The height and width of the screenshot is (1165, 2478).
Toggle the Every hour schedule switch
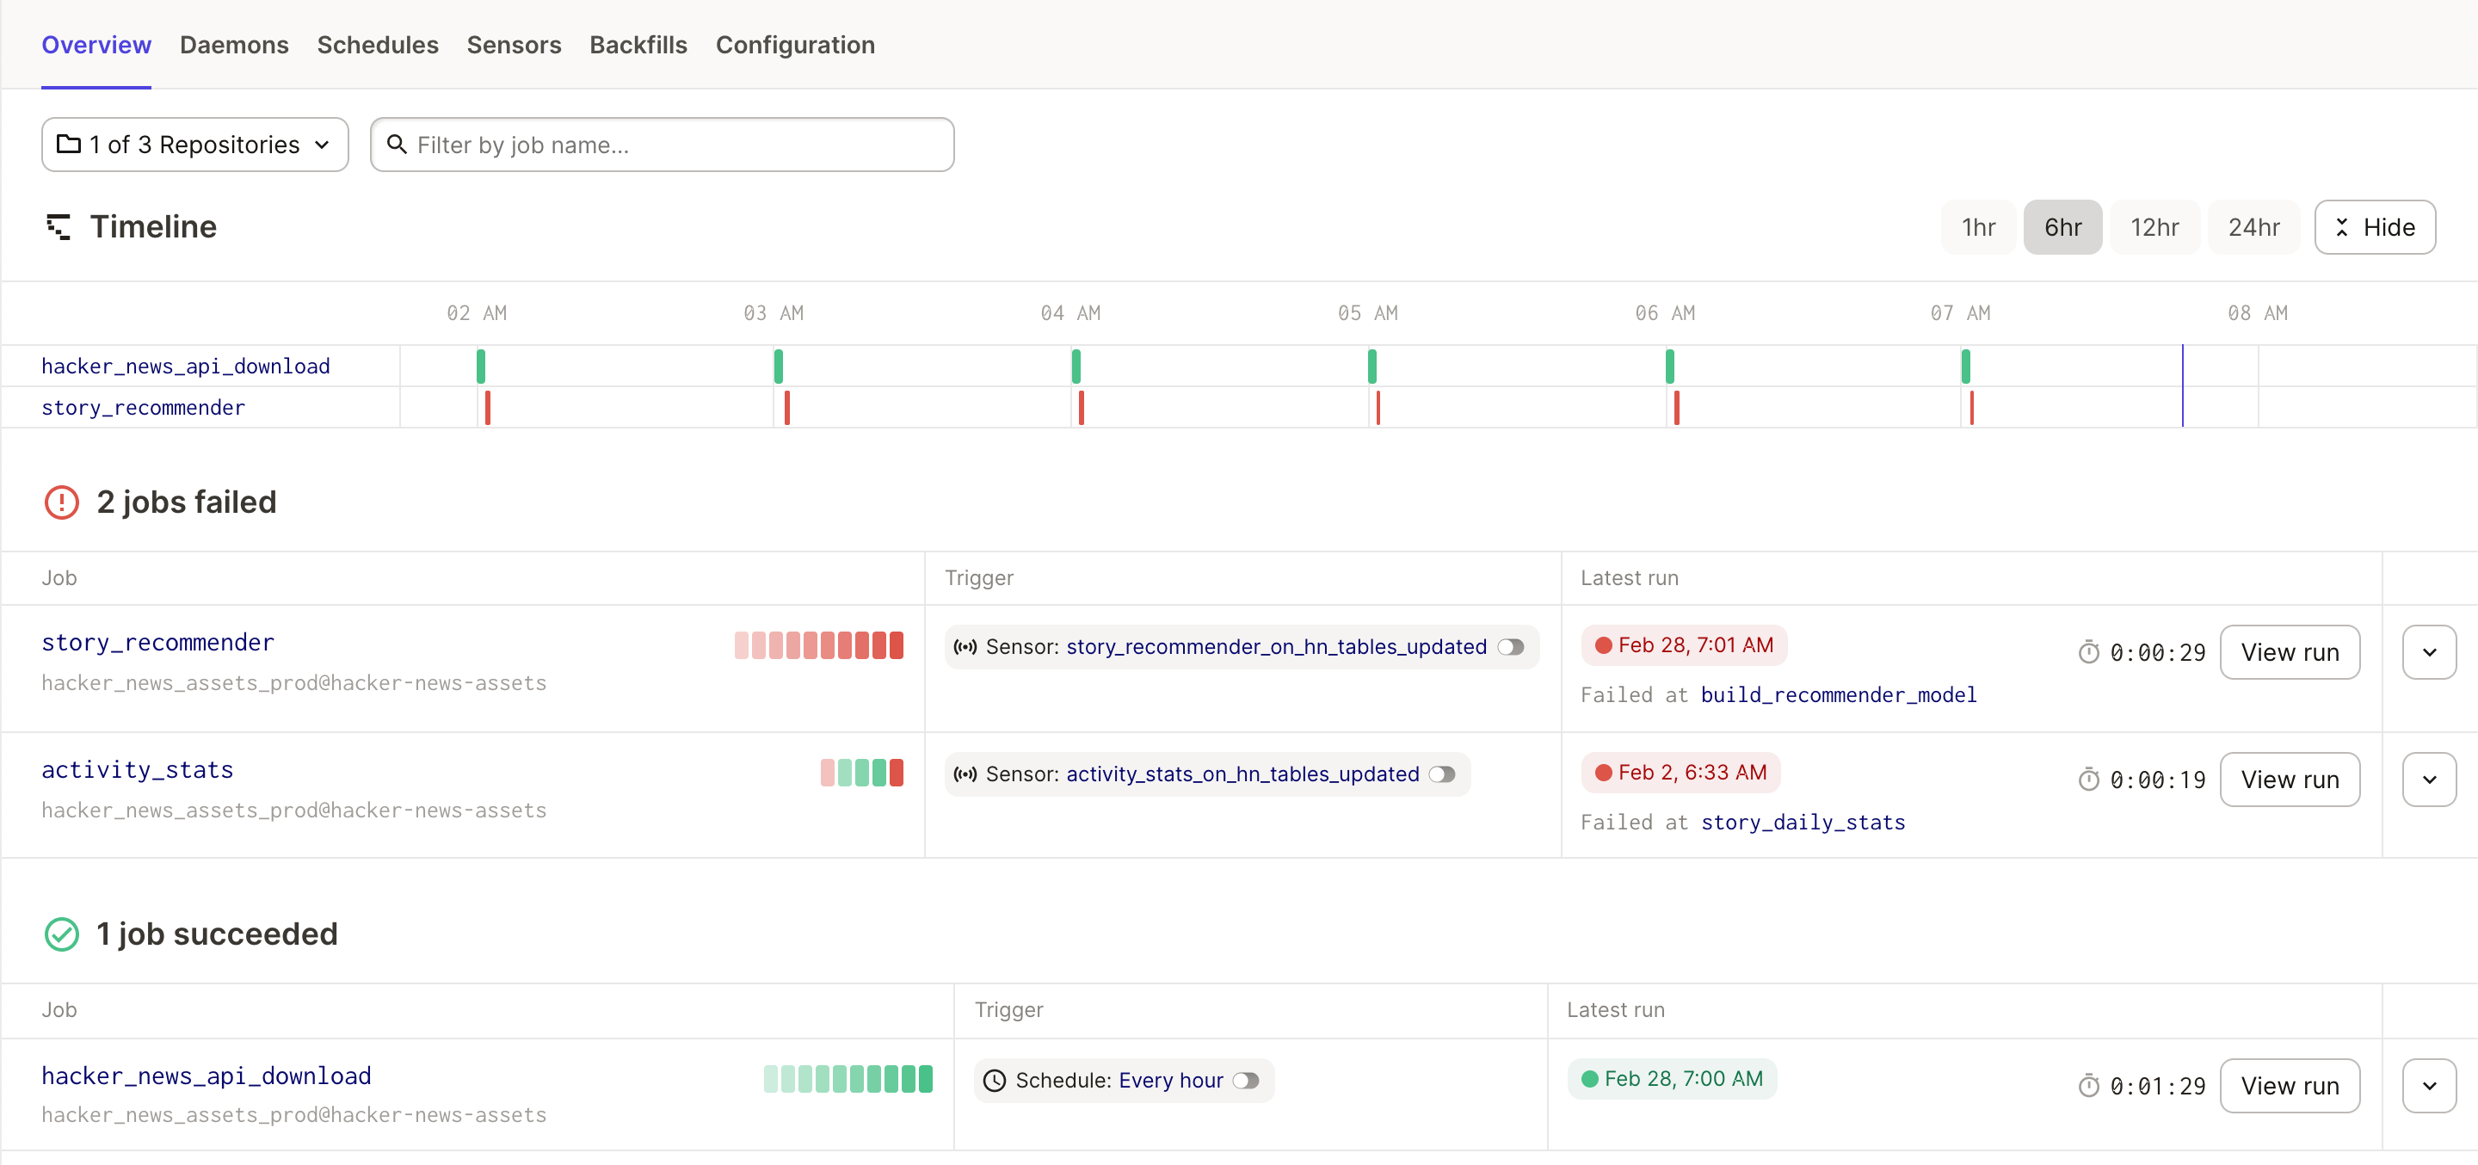click(x=1246, y=1082)
